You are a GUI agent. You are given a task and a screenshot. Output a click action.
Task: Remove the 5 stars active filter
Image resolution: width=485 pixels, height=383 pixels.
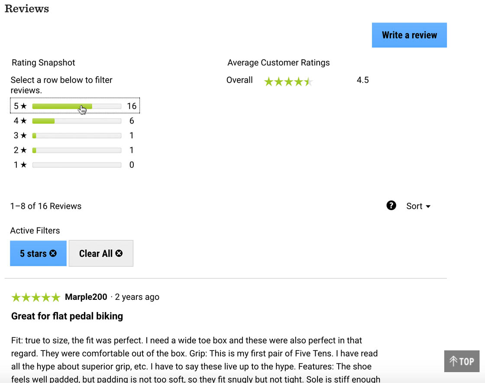38,253
